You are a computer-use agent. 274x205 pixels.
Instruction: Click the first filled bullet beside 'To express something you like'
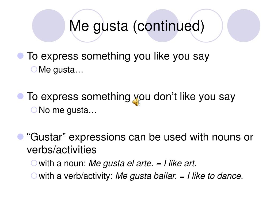(20, 56)
